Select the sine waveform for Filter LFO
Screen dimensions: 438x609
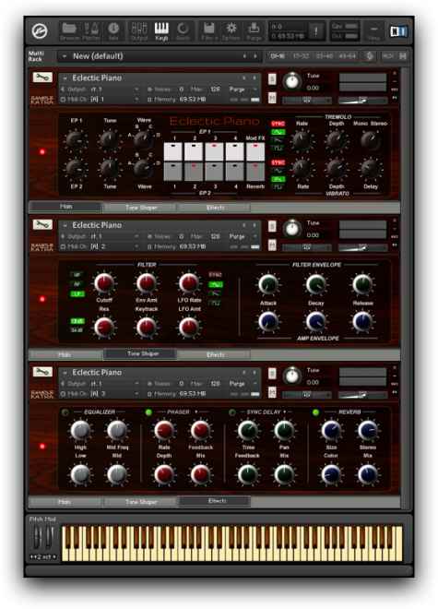(216, 284)
